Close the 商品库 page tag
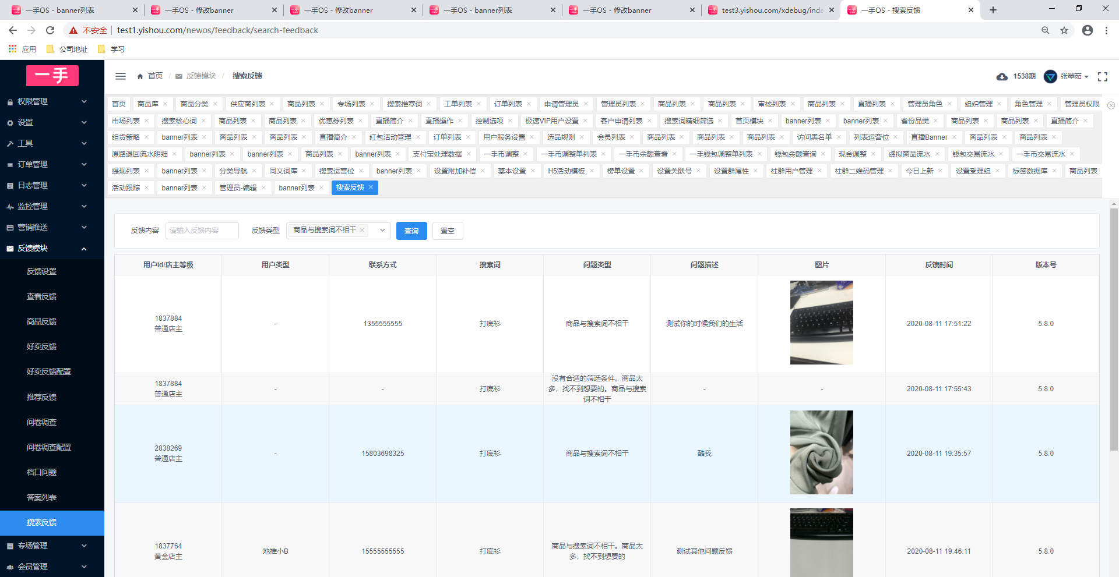This screenshot has width=1119, height=577. (x=165, y=104)
